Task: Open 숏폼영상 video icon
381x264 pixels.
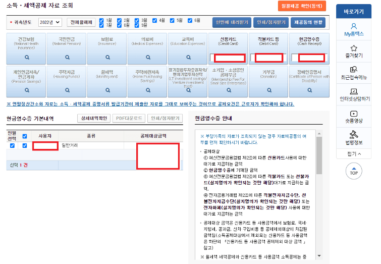Action: click(354, 114)
